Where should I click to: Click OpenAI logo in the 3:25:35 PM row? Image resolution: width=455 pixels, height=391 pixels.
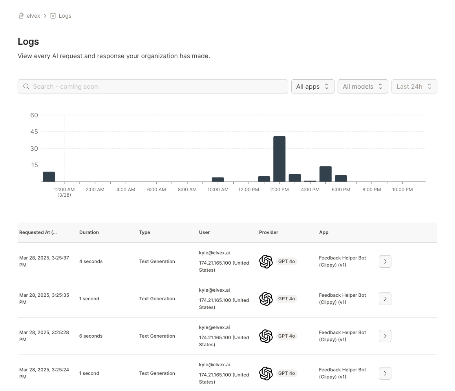click(266, 299)
